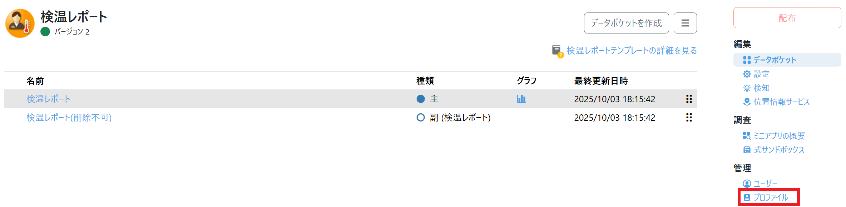
Task: Open the 検温レポート row options dots menu
Action: (689, 99)
